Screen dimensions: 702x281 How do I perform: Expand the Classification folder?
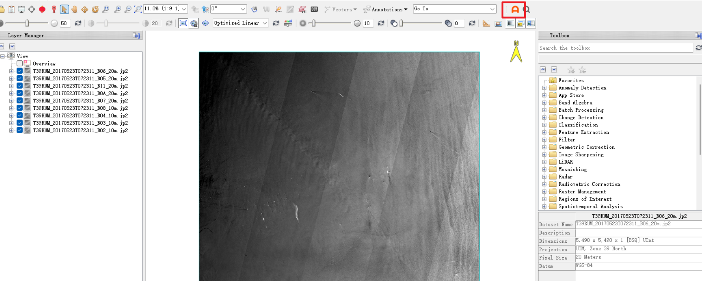(x=544, y=125)
